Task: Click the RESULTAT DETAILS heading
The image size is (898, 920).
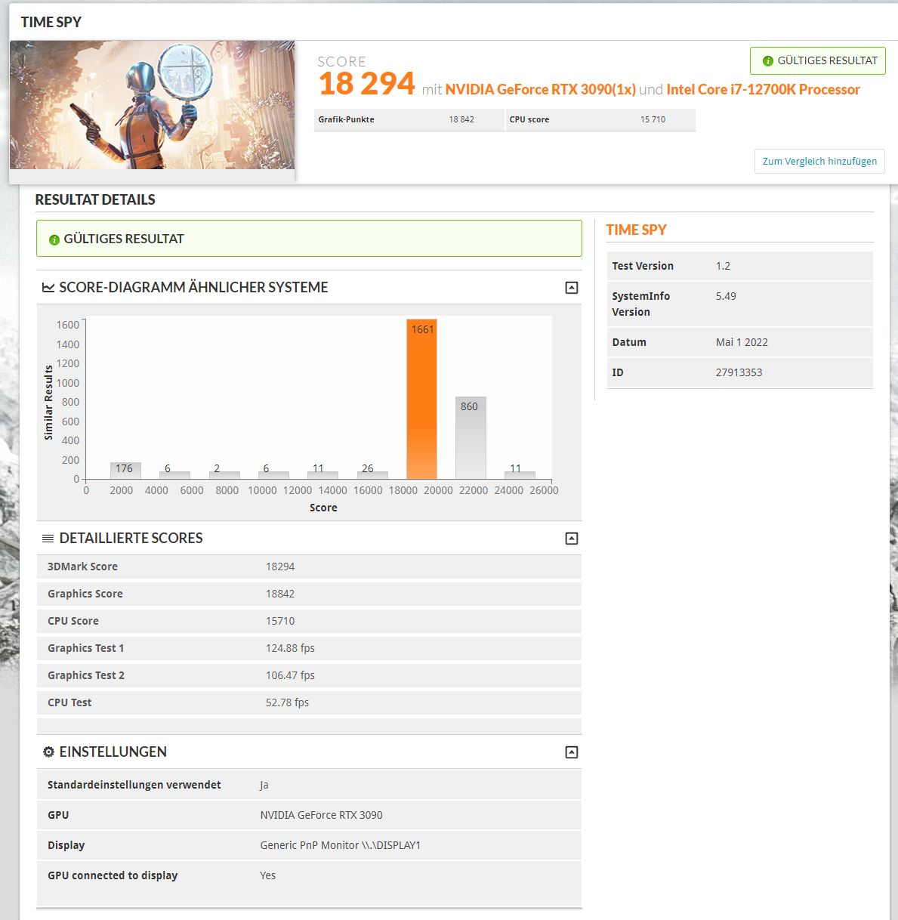Action: [95, 199]
